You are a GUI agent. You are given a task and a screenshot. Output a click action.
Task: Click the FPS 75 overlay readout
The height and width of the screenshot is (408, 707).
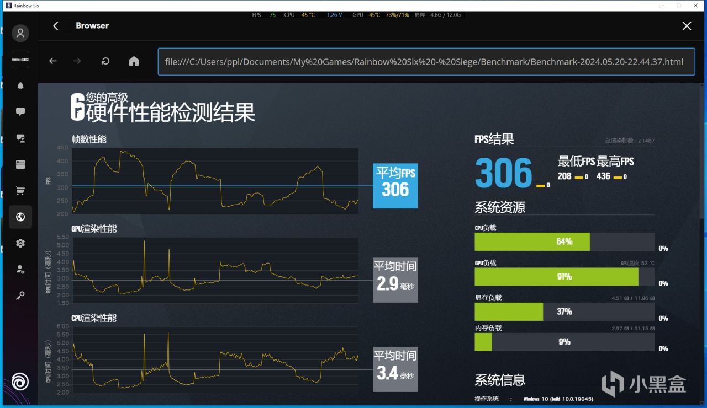pos(264,15)
